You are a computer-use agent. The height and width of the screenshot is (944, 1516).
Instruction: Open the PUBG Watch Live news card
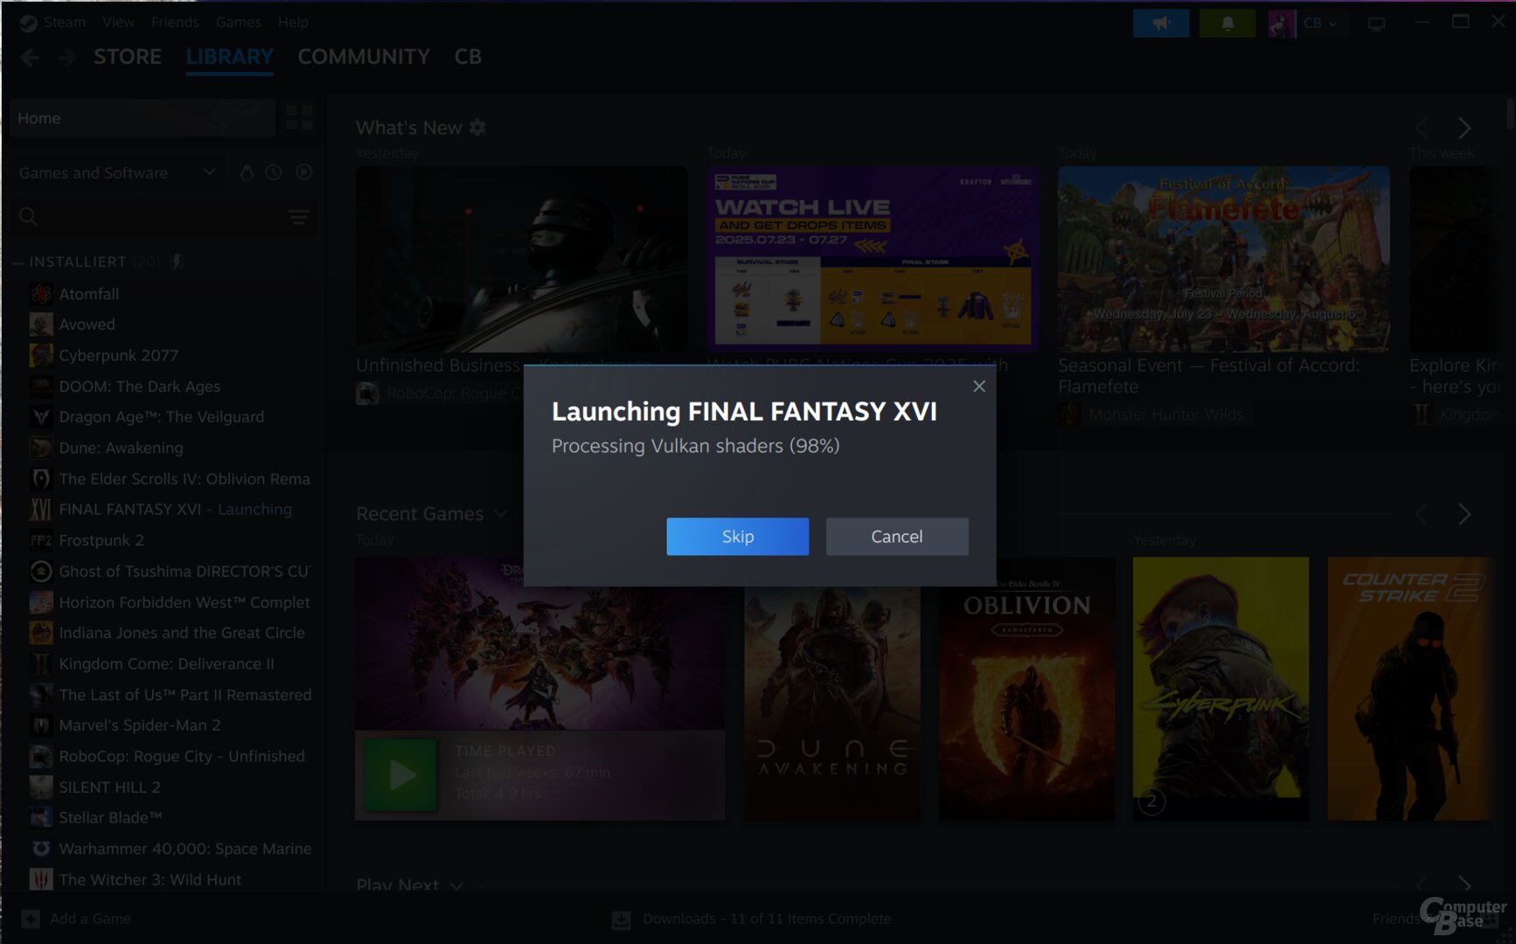click(x=872, y=259)
